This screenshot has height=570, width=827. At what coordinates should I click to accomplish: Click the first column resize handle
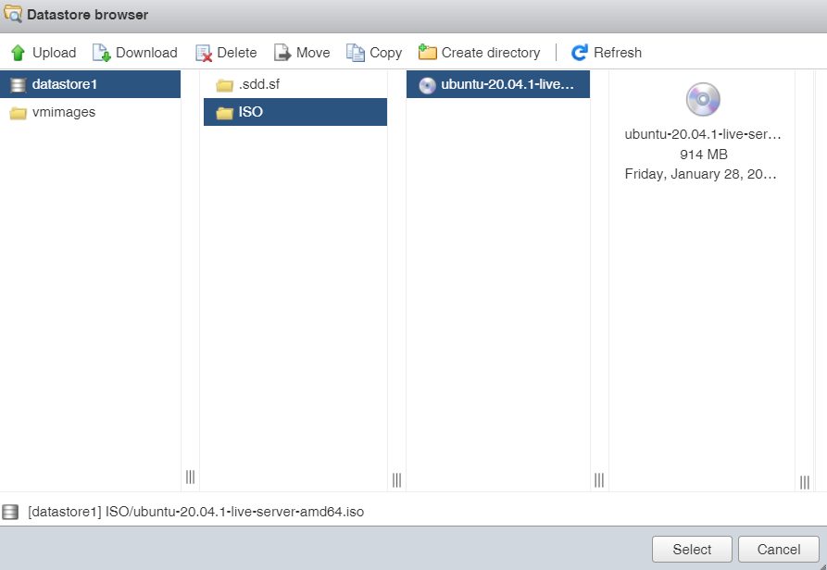pos(190,477)
